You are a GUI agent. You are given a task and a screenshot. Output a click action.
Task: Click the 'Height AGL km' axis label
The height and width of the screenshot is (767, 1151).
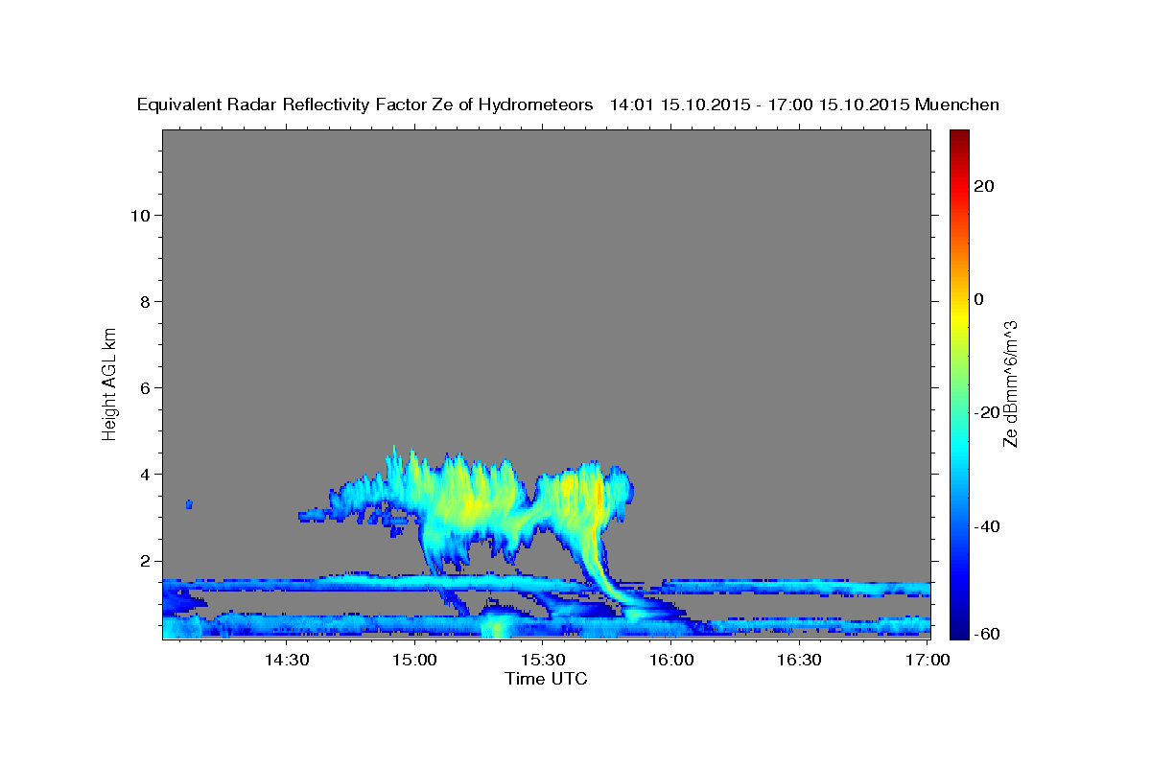[109, 383]
